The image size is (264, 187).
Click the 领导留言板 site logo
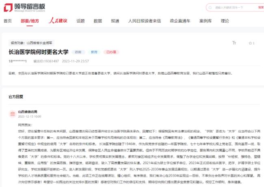24,8
